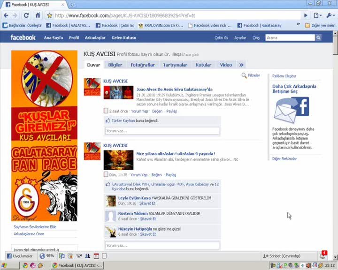Click the comment box under Türker Kayhan like
This screenshot has height=270, width=338.
pyautogui.click(x=162, y=131)
